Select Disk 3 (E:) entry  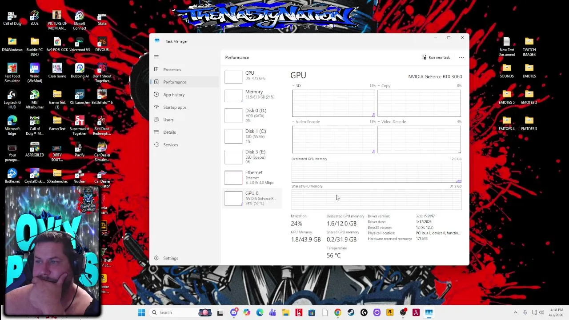(252, 156)
